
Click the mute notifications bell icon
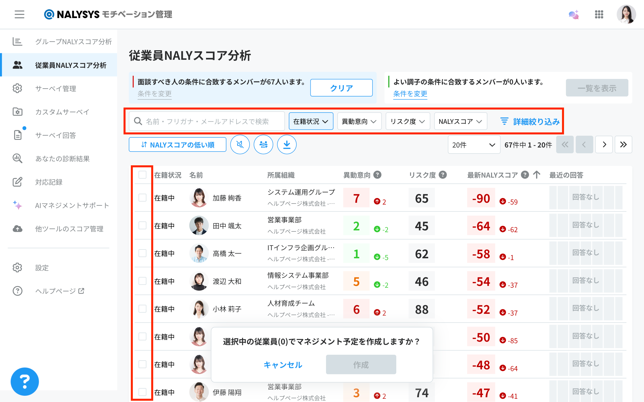(240, 145)
